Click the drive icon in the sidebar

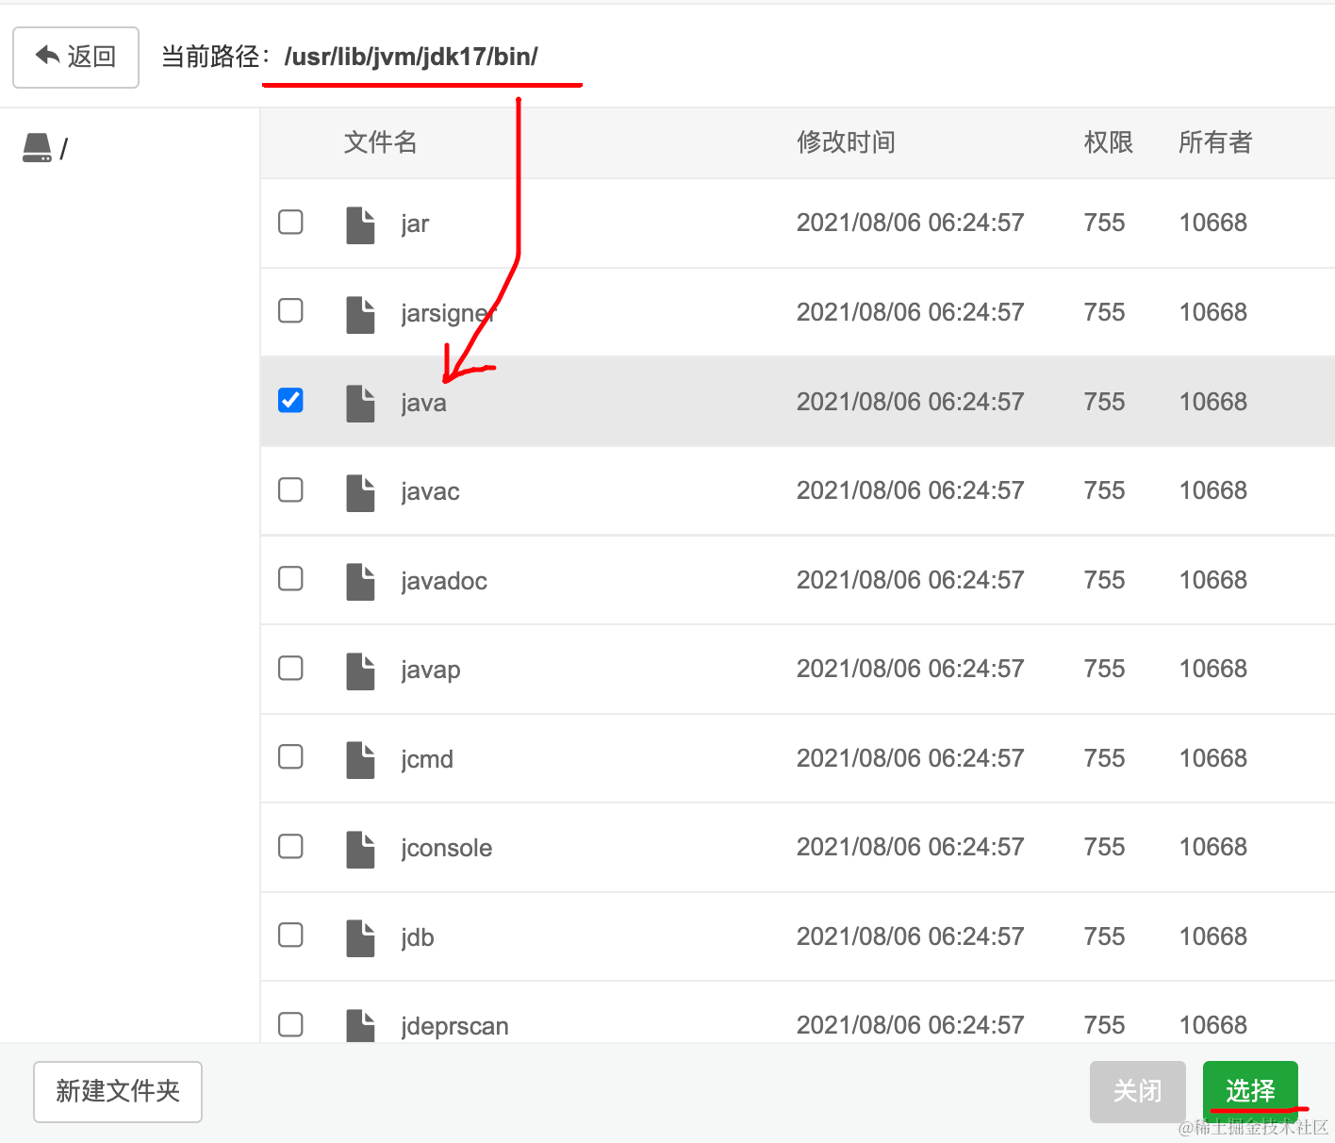coord(37,146)
